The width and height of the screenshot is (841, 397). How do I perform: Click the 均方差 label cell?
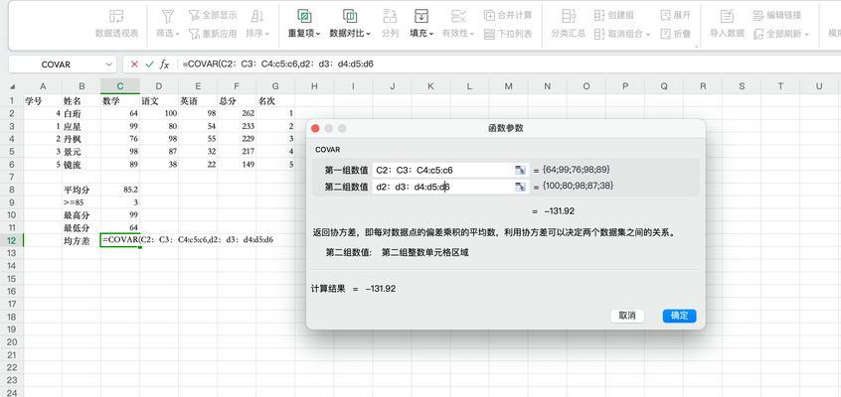point(81,240)
